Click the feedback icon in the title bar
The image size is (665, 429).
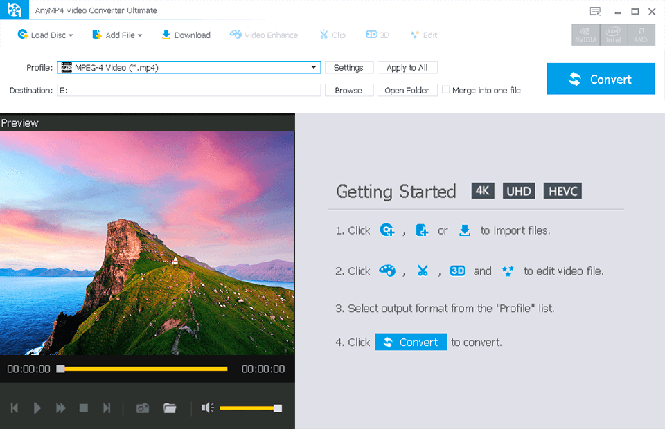coord(594,10)
